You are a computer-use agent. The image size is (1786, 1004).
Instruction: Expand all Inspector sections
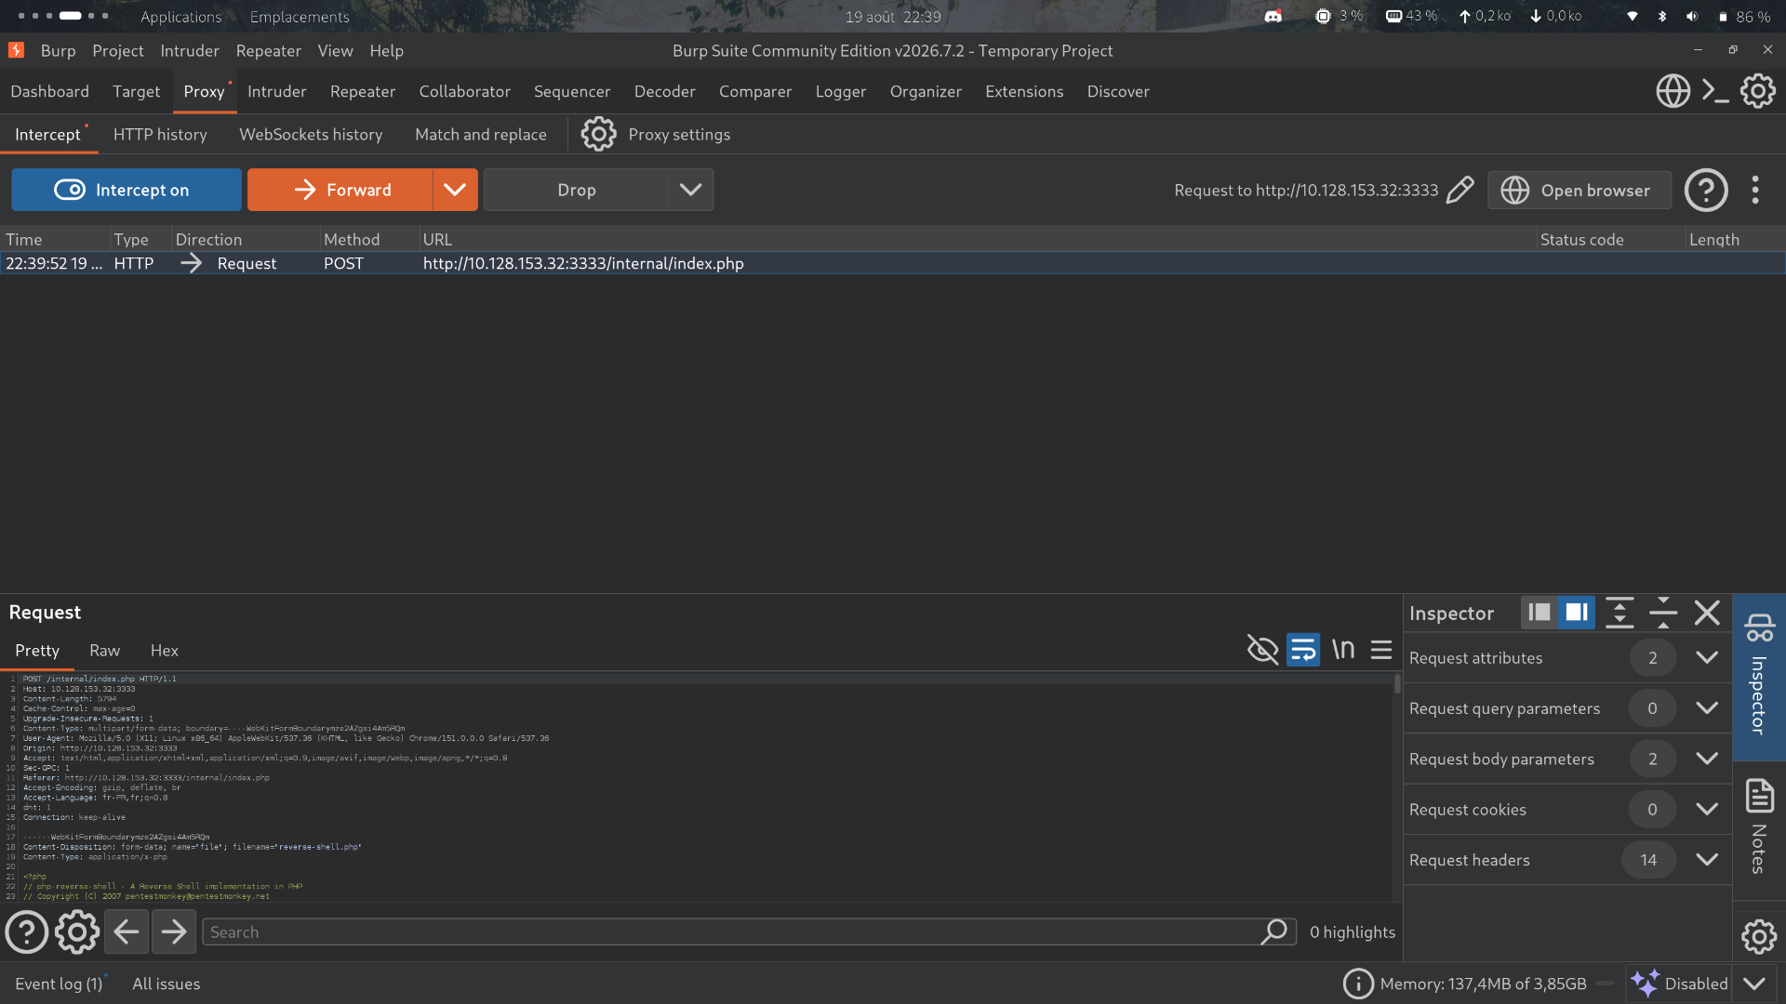point(1619,613)
